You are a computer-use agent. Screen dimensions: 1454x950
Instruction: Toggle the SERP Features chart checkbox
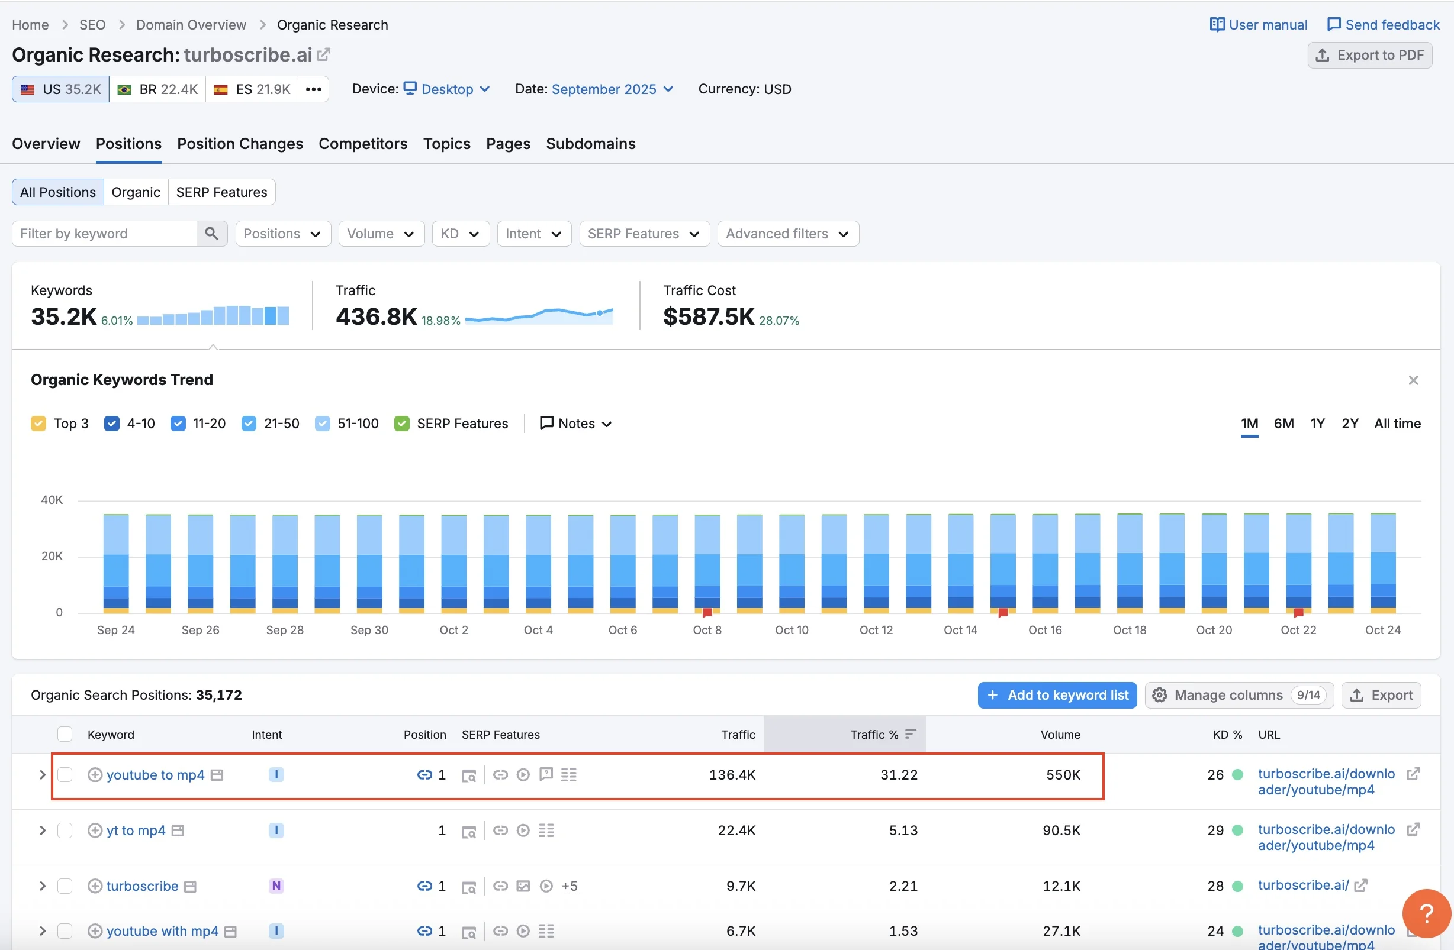click(402, 423)
